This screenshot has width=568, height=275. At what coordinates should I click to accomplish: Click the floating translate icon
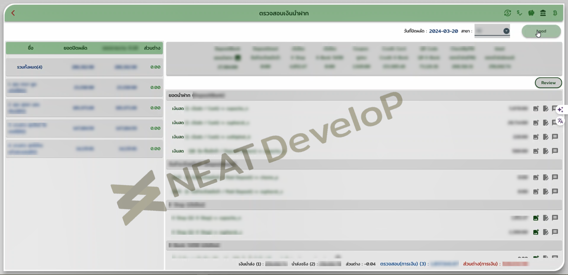coord(560,121)
